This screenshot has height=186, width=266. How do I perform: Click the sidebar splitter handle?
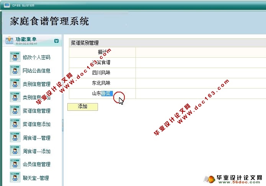pyautogui.click(x=63, y=125)
